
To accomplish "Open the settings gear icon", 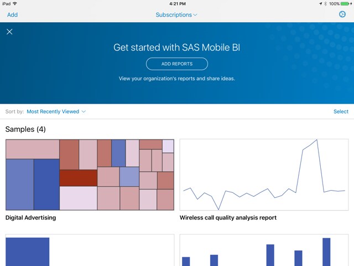I will [342, 14].
